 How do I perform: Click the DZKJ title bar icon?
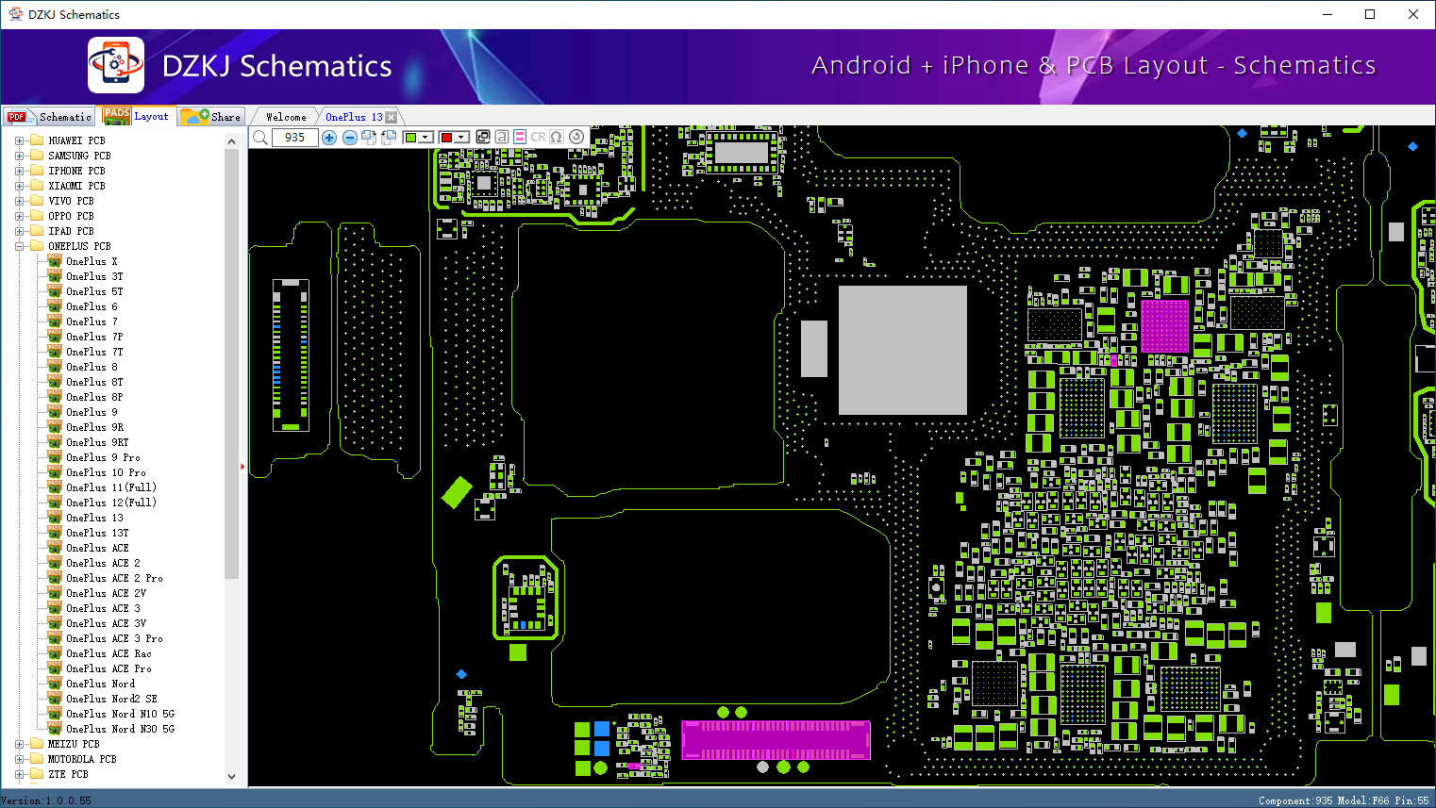(x=15, y=14)
